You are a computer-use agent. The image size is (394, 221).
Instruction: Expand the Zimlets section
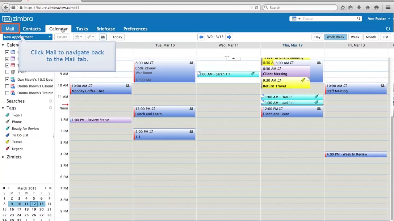(3, 157)
